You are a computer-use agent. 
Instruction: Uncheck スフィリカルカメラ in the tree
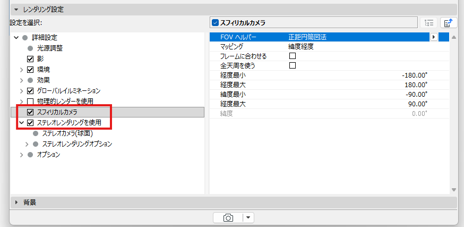click(30, 112)
